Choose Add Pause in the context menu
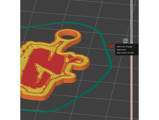 [122, 50]
